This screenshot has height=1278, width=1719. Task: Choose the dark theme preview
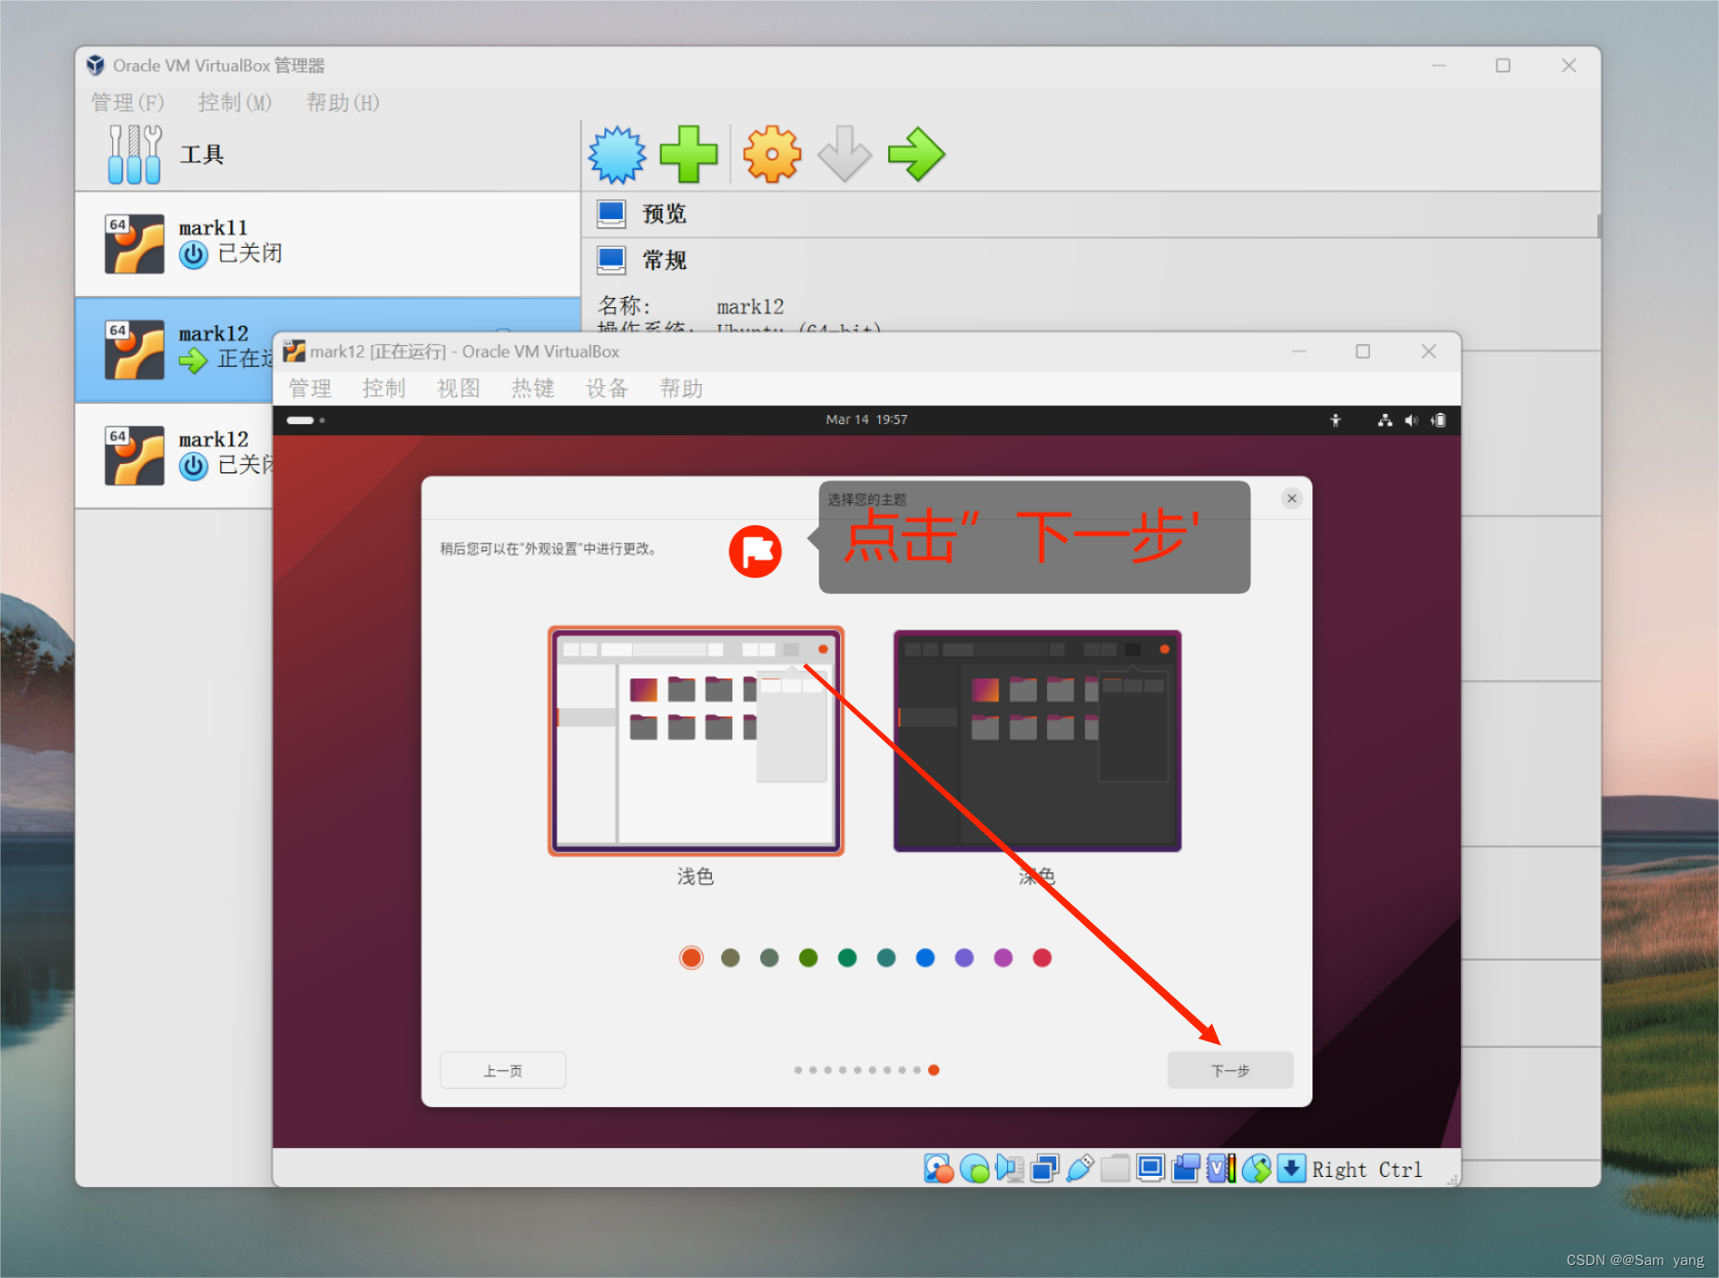click(1037, 741)
